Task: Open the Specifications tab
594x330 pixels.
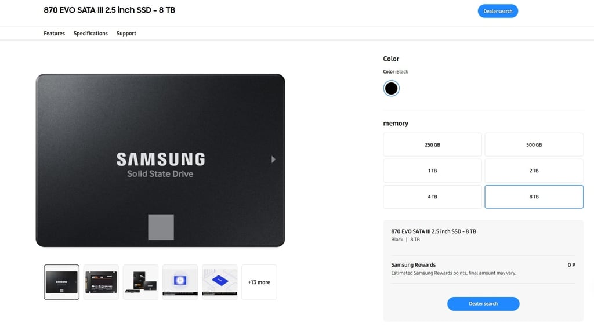Action: tap(90, 33)
